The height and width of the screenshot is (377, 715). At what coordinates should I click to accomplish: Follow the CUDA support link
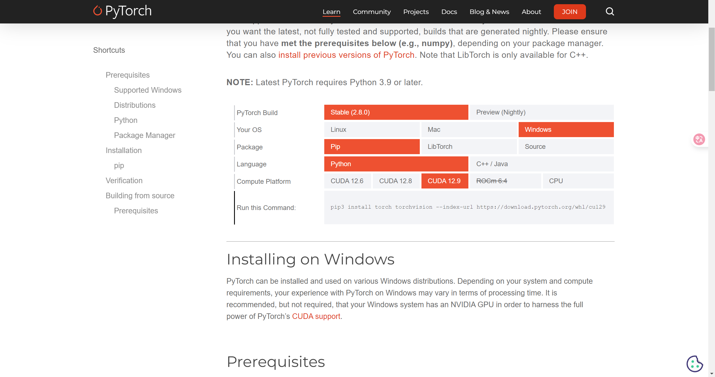(316, 316)
